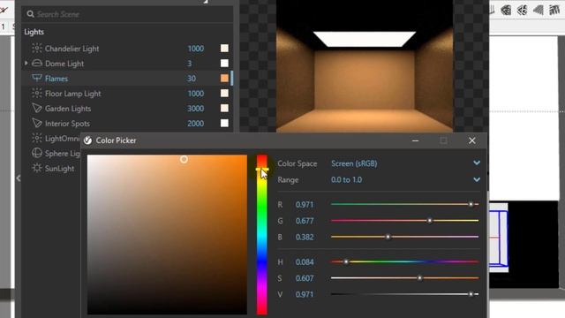
Task: Open the Flames orange color swatch
Action: [x=224, y=79]
